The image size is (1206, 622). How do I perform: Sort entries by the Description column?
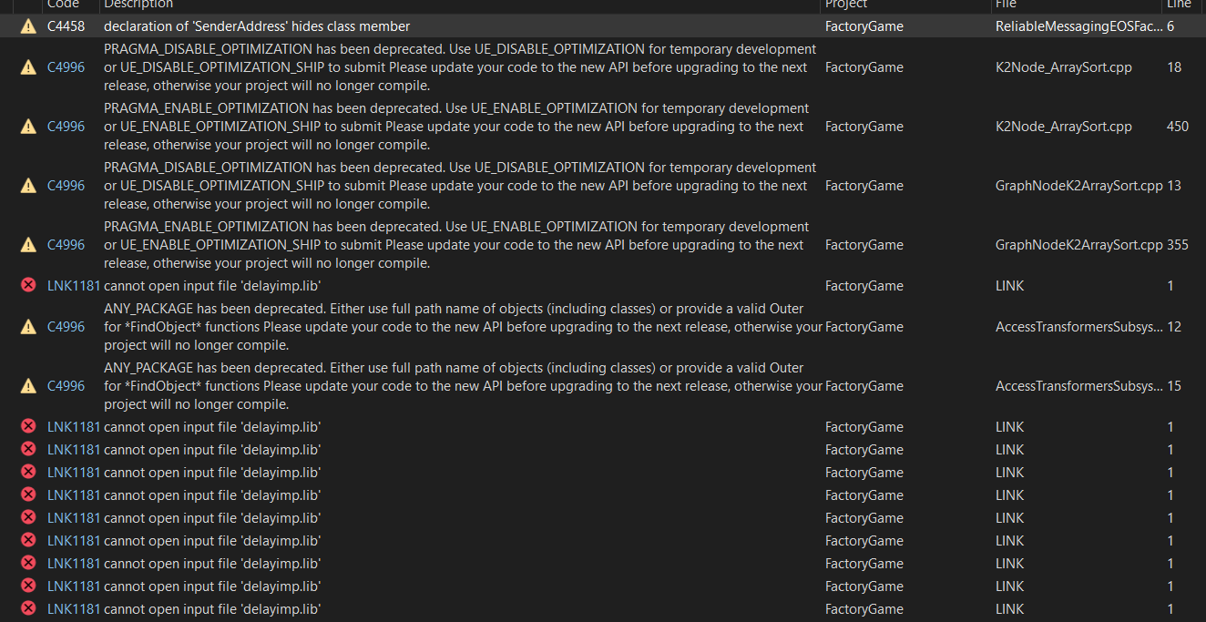(138, 5)
